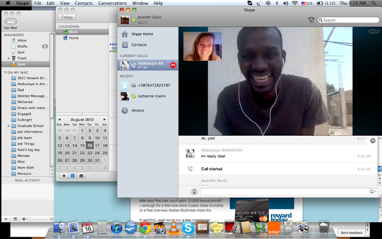Open the Calculator in the Dock
The height and width of the screenshot is (239, 382).
pos(102,228)
